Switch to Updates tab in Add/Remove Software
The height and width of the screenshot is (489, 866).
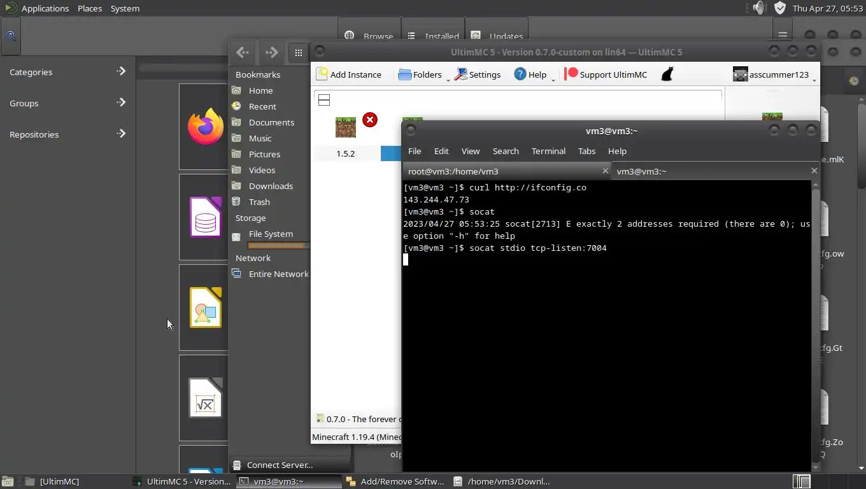497,36
